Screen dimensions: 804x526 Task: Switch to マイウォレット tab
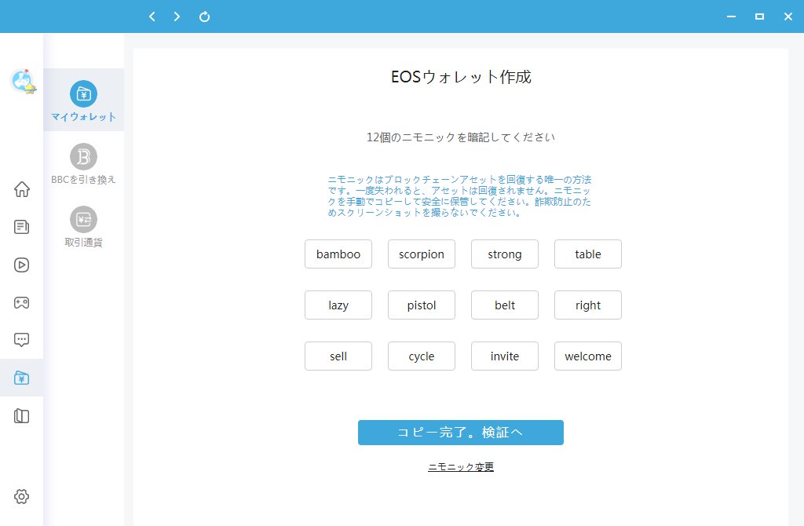point(83,100)
